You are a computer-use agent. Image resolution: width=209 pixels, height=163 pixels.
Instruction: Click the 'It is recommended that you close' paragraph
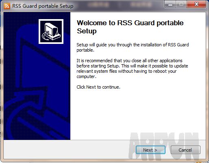pyautogui.click(x=132, y=68)
